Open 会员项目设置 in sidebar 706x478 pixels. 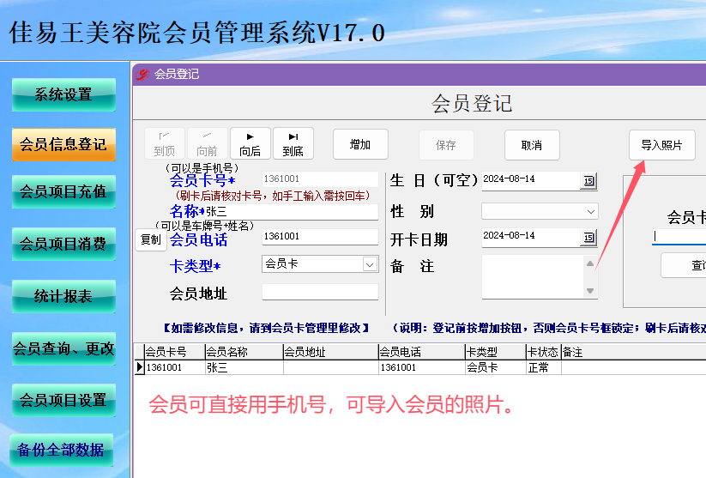63,400
